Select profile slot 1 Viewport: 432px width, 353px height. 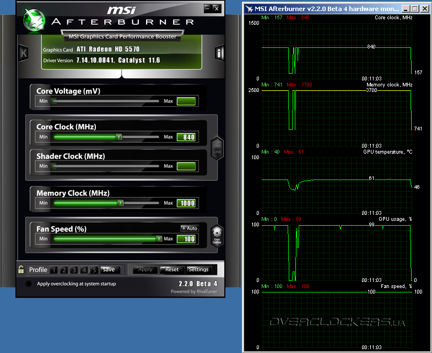pos(54,270)
